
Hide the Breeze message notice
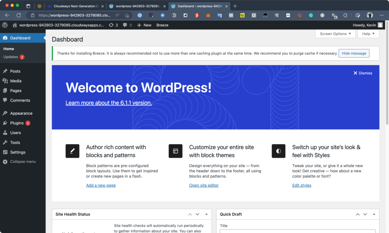pyautogui.click(x=354, y=53)
